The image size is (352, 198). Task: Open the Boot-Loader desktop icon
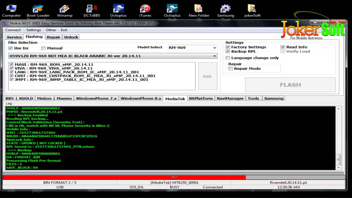click(x=38, y=10)
